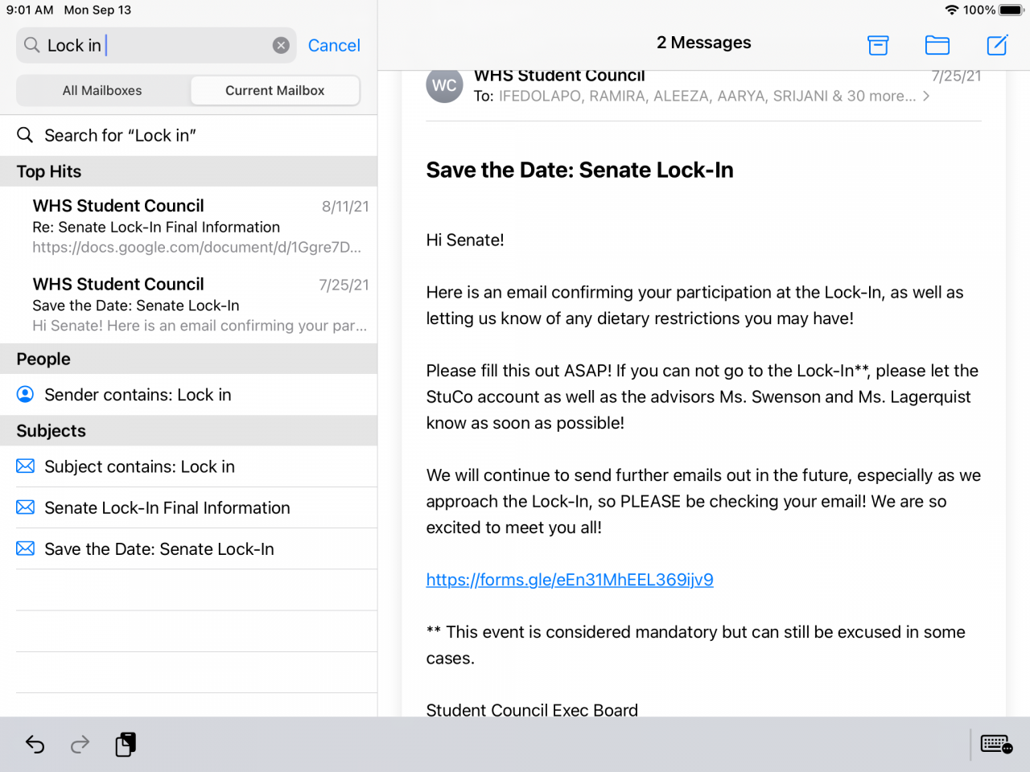
Task: Tap the 'Lock in' search input field
Action: (x=156, y=46)
